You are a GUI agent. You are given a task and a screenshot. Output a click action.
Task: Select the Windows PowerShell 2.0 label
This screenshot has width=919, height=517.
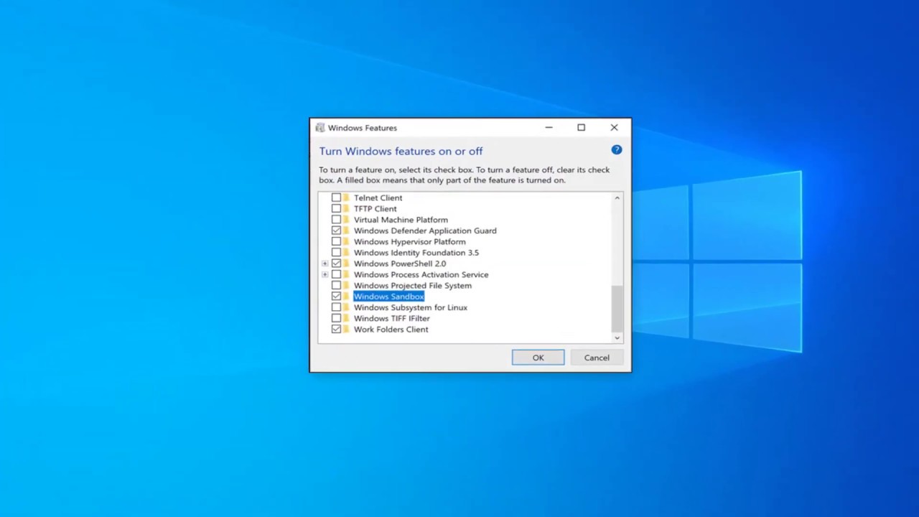pos(399,264)
